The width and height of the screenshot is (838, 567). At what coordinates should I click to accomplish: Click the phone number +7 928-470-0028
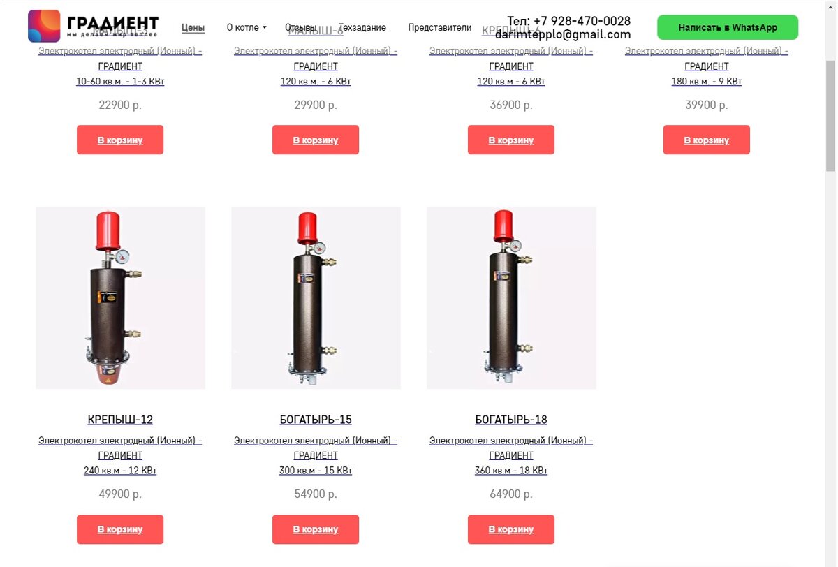tap(582, 21)
